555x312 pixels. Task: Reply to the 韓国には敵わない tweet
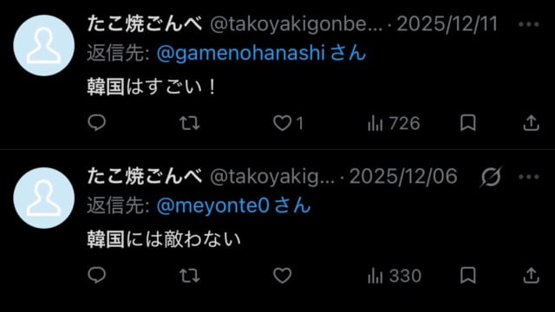pyautogui.click(x=96, y=275)
